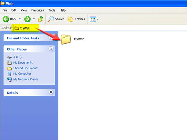Open the Edit menu
The height and width of the screenshot is (140, 187).
pos(14,10)
